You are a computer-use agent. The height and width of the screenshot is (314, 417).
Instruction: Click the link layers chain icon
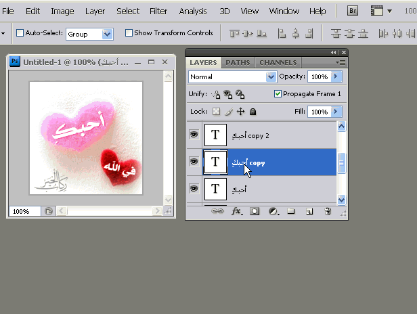click(x=217, y=212)
